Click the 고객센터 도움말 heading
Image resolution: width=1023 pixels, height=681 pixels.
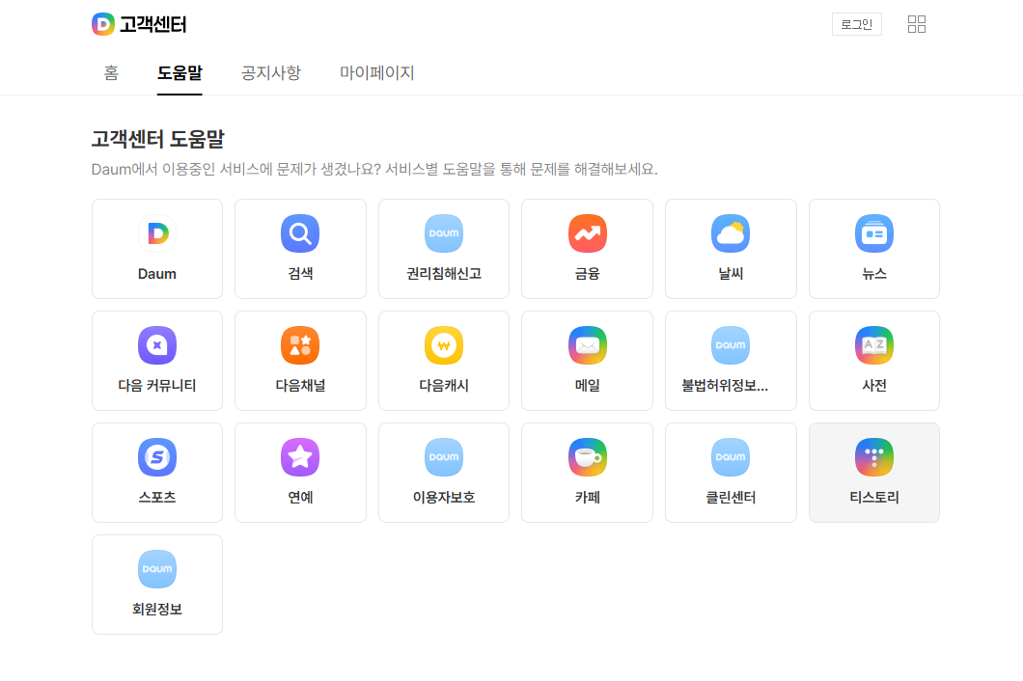(158, 139)
